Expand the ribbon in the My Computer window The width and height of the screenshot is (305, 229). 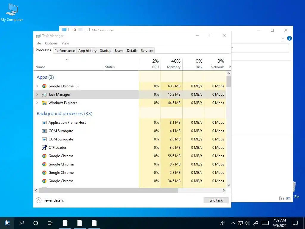tap(283, 38)
